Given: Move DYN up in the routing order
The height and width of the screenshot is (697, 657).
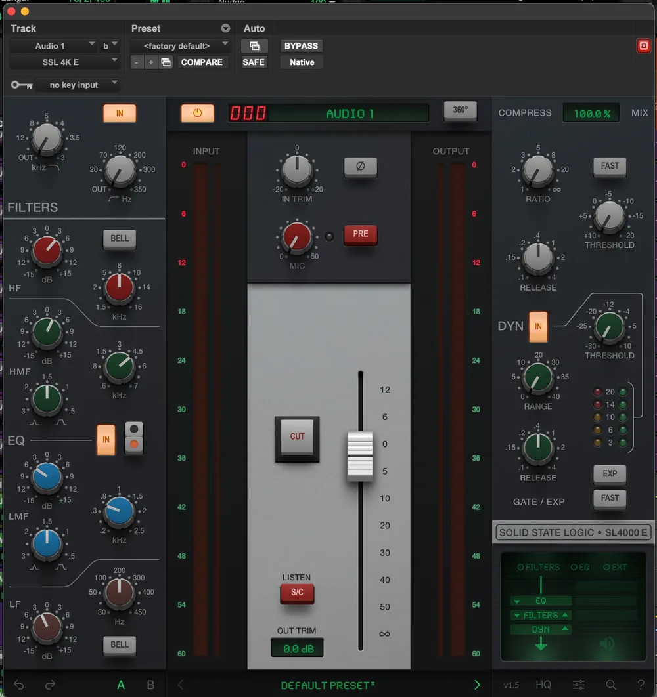Looking at the screenshot, I should (565, 629).
